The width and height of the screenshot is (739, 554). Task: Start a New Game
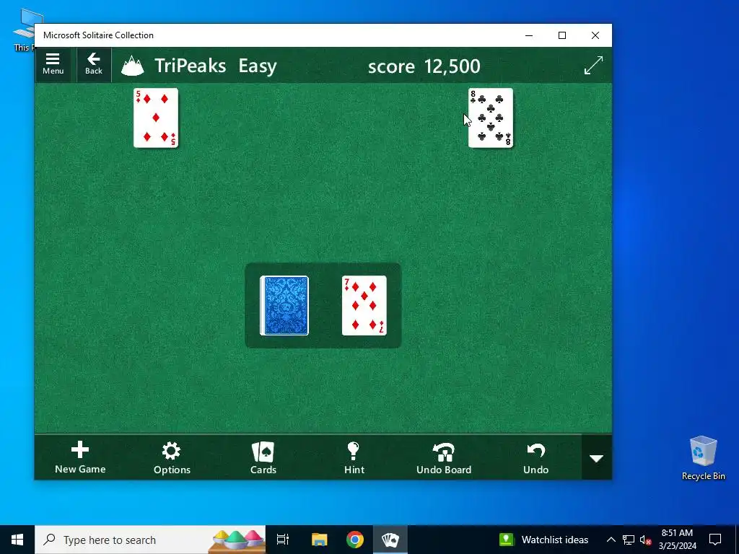tap(80, 457)
